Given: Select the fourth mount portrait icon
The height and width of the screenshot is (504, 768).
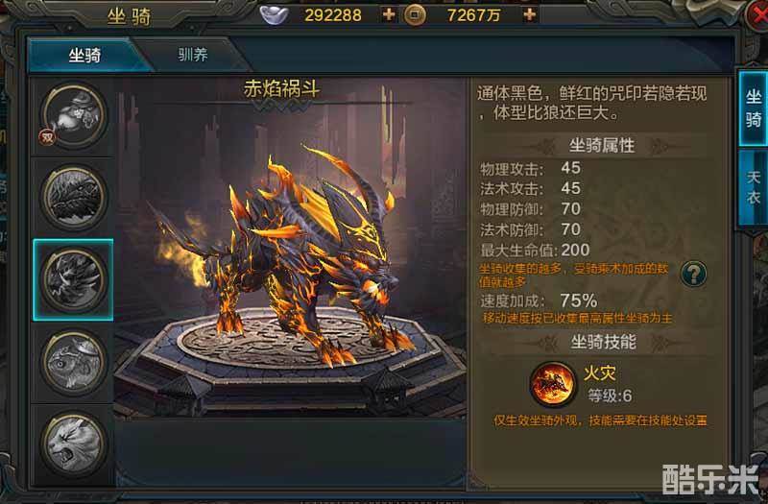Looking at the screenshot, I should coord(74,363).
